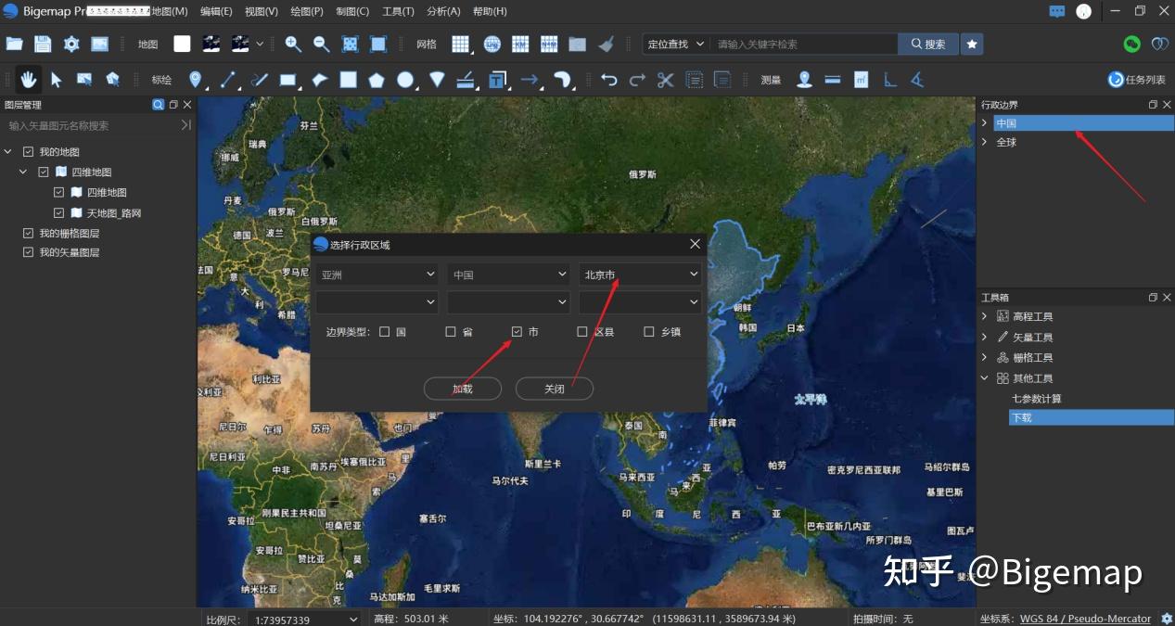Image resolution: width=1175 pixels, height=626 pixels.
Task: Toggle the 我的地图 layer checkbox
Action: (x=28, y=152)
